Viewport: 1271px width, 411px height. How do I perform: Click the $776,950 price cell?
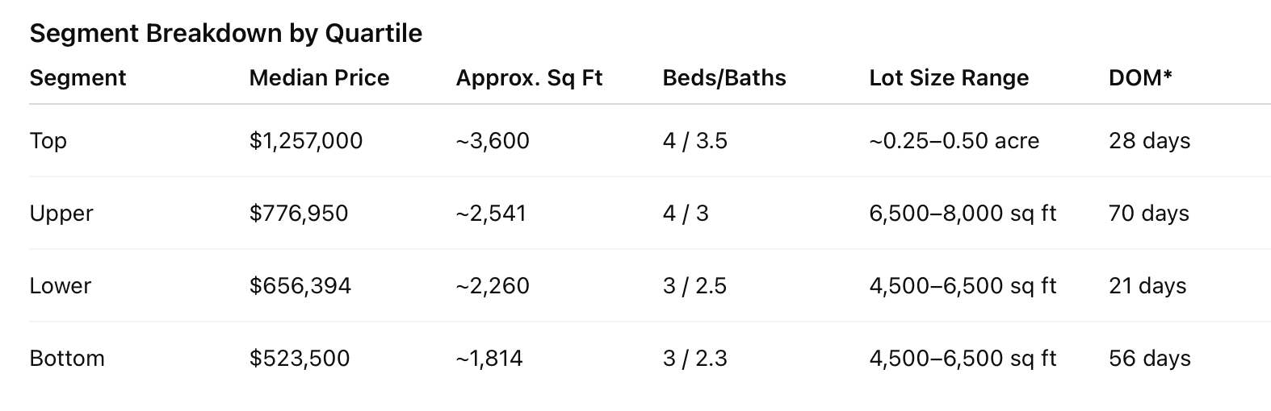click(x=299, y=214)
